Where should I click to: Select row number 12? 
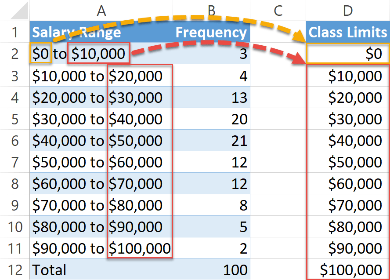(14, 270)
